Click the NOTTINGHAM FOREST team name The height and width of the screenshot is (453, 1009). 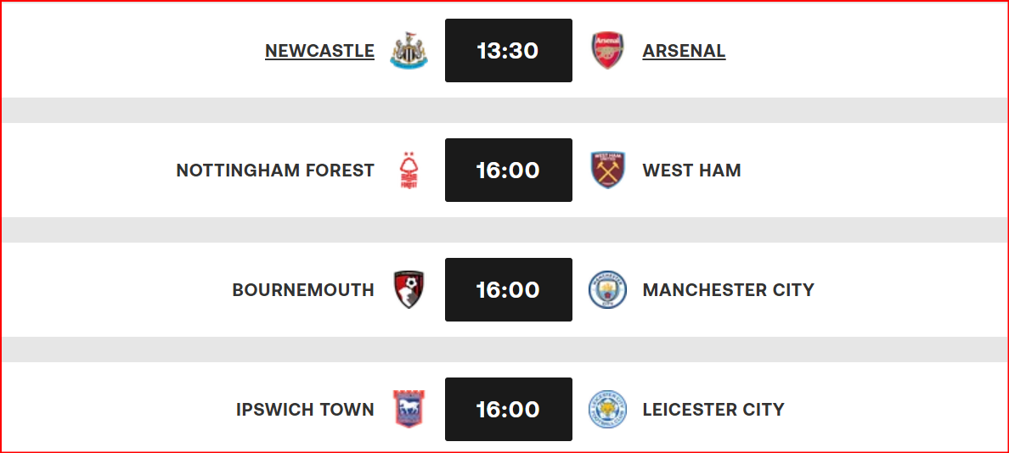click(x=275, y=171)
